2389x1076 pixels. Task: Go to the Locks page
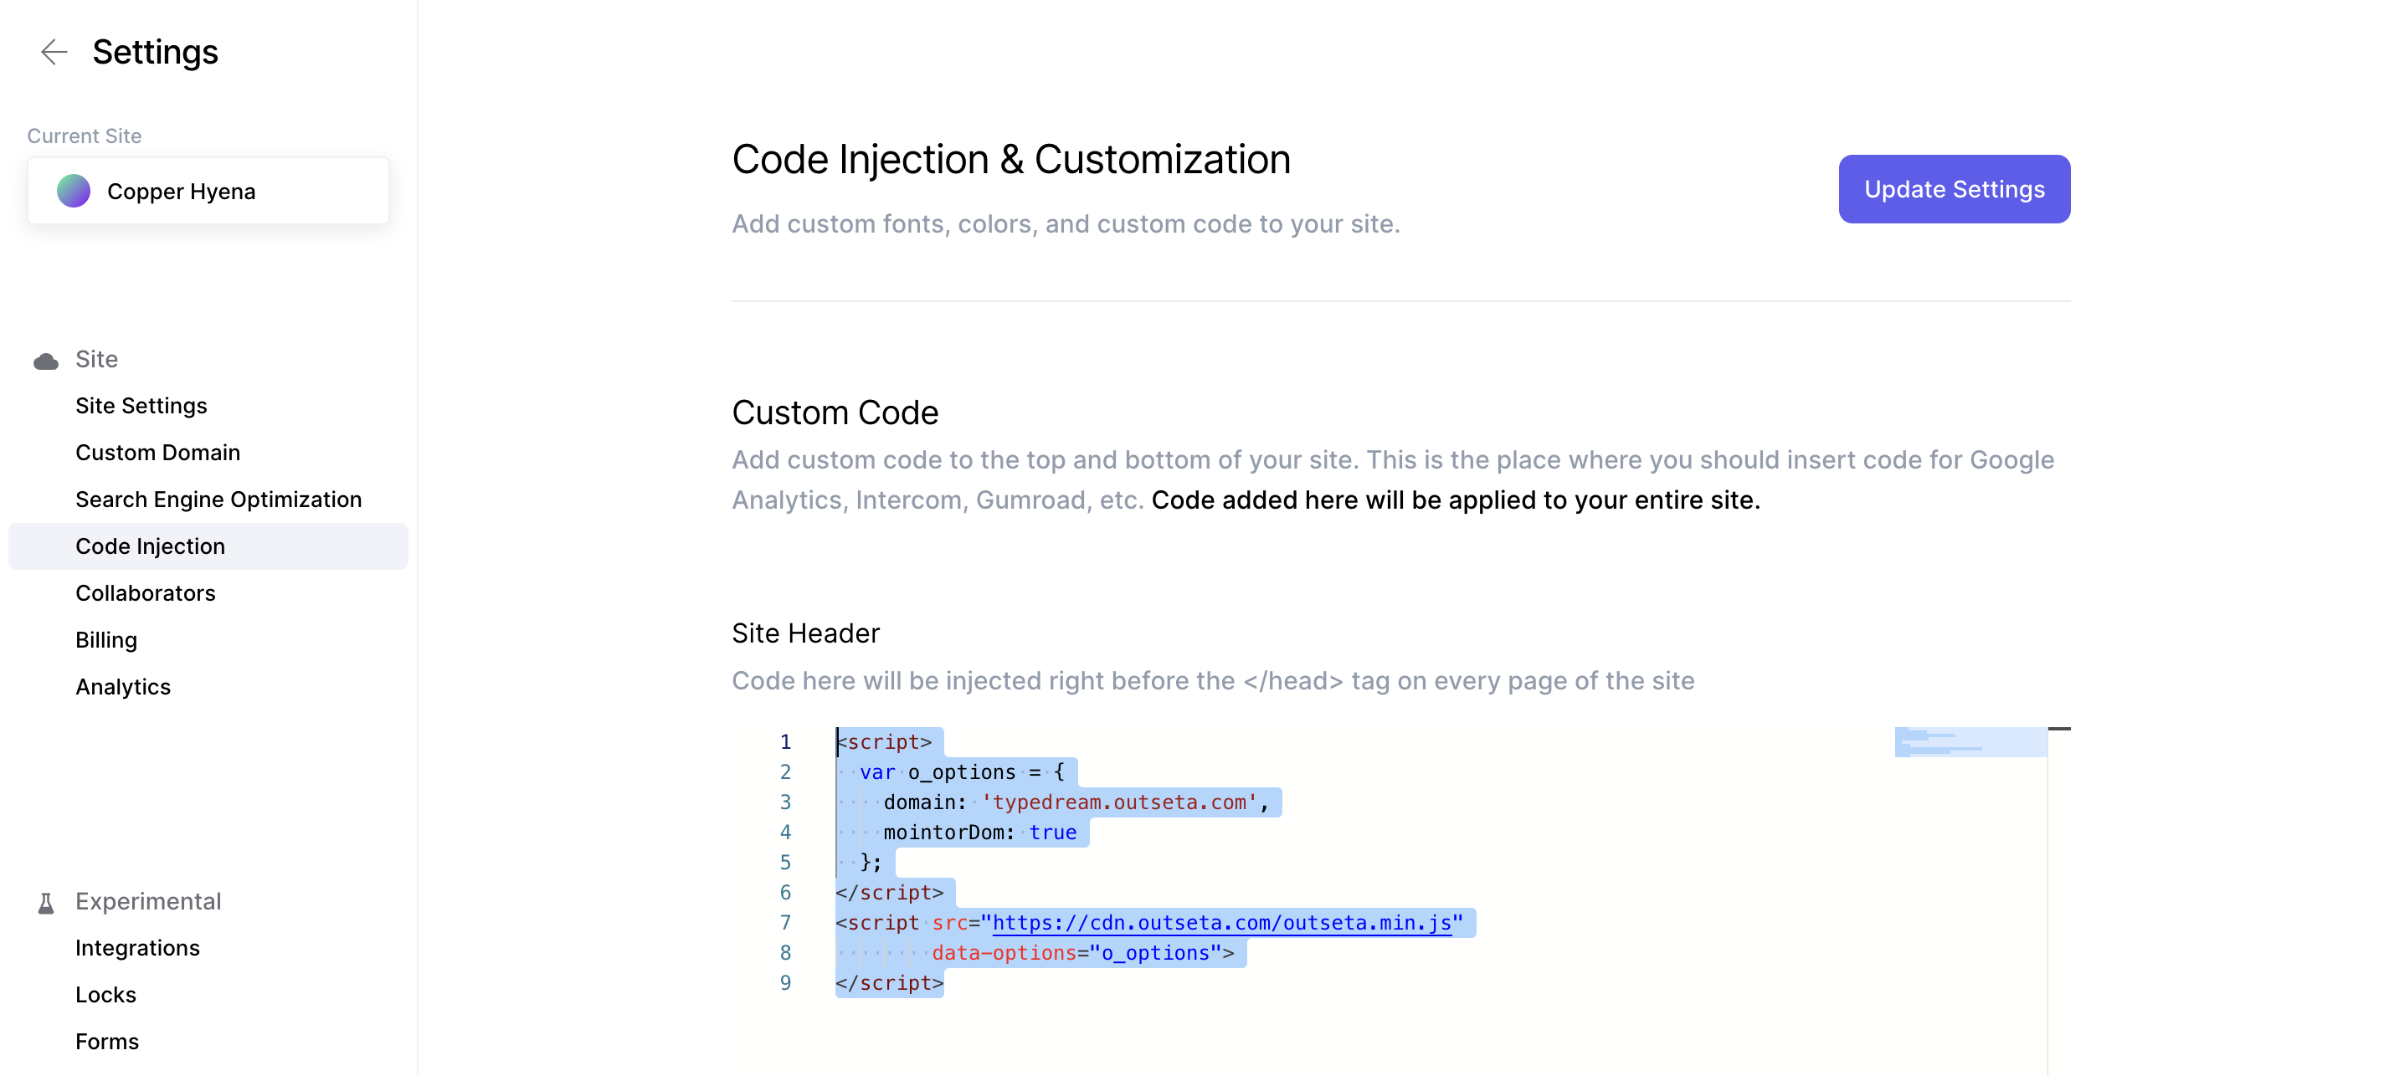click(105, 996)
